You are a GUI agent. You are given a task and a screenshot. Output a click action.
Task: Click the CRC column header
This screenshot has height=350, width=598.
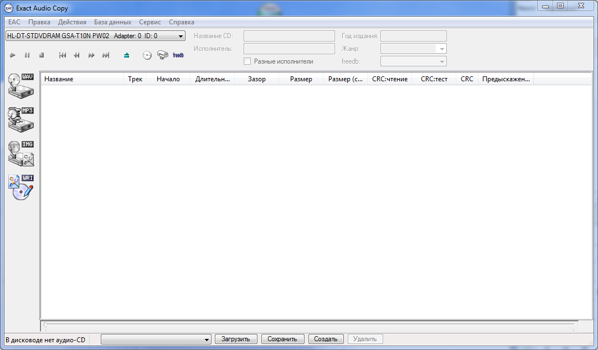tap(467, 79)
